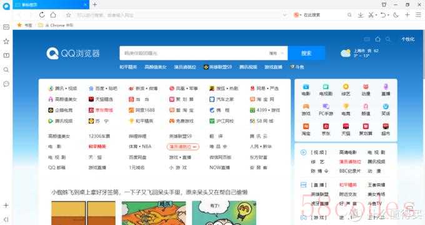
Task: Click the blue 搜索 search button
Action: click(x=306, y=53)
